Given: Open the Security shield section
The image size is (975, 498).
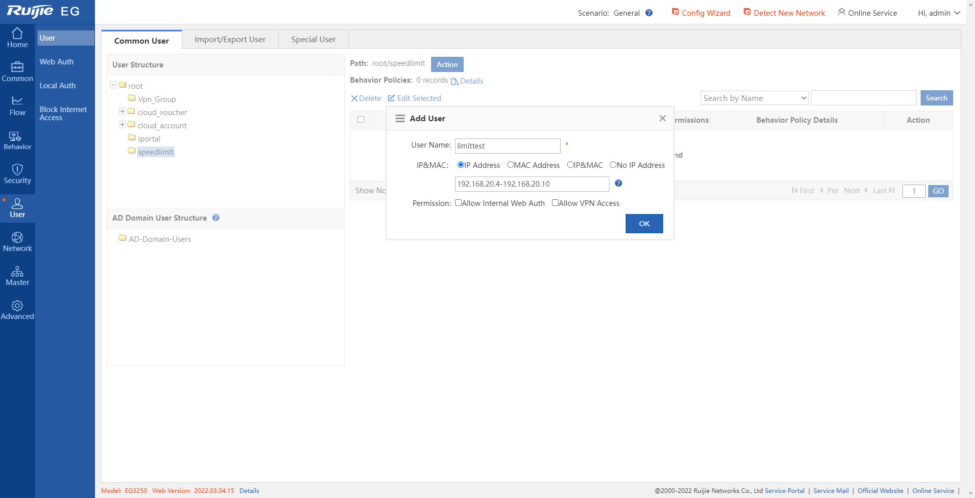Looking at the screenshot, I should (x=17, y=174).
